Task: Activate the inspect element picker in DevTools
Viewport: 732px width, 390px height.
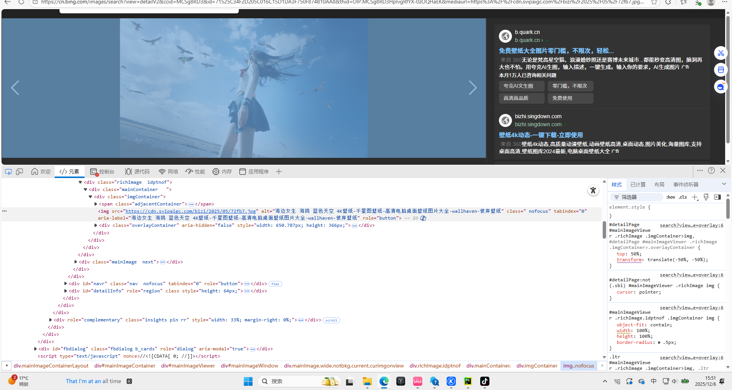Action: tap(8, 172)
